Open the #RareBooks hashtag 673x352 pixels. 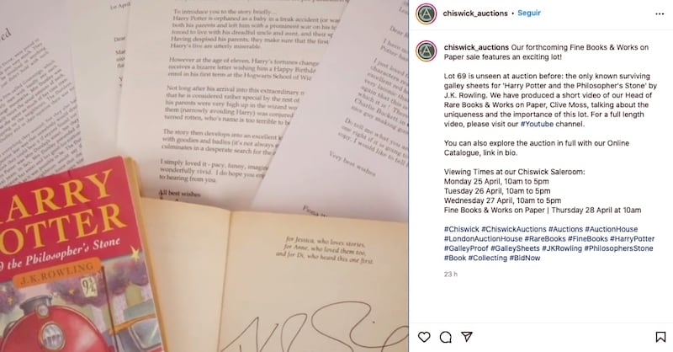pos(545,239)
